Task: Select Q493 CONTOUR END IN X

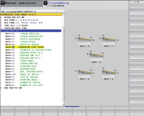Action: click(x=23, y=55)
